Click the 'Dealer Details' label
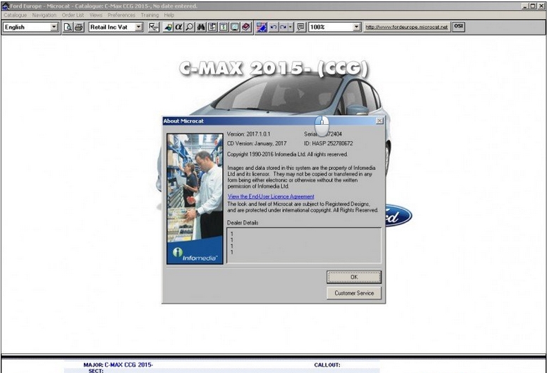The height and width of the screenshot is (373, 548). [243, 223]
